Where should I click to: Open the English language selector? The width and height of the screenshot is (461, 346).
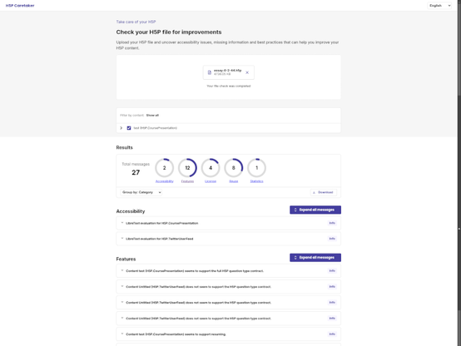coord(439,6)
